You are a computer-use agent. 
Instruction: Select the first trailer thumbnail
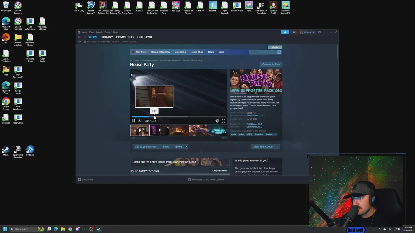coord(140,130)
